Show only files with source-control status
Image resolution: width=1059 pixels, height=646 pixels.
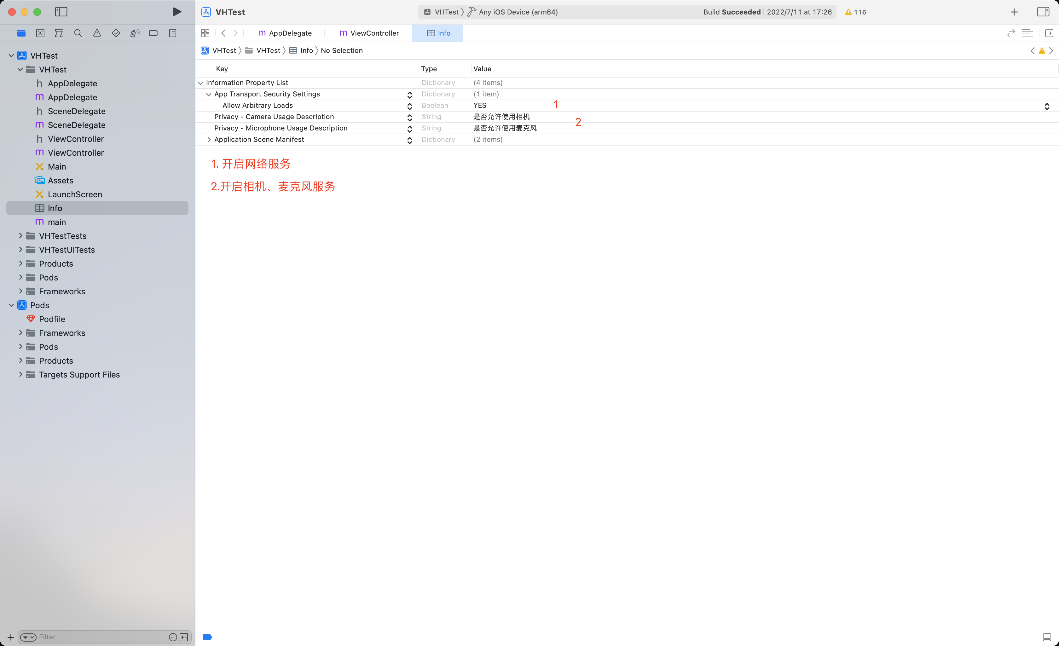point(184,637)
